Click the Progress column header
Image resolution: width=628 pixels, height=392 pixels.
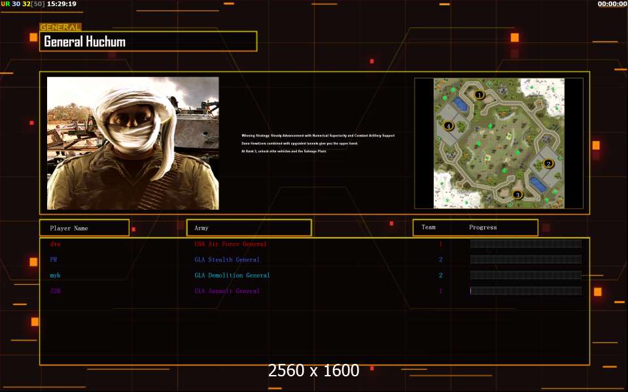click(483, 227)
